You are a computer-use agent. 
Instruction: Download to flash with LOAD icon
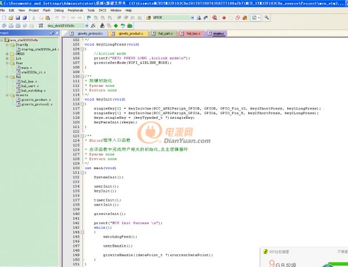pyautogui.click(x=41, y=25)
